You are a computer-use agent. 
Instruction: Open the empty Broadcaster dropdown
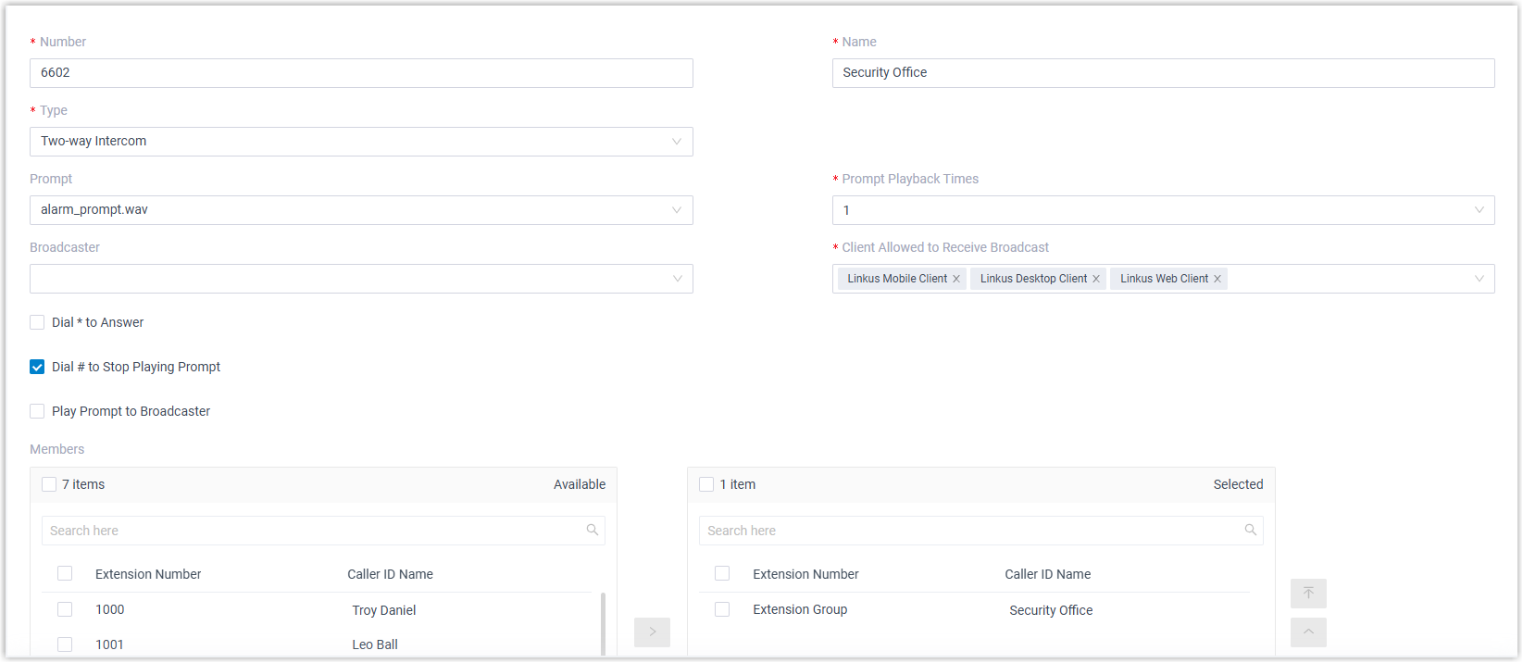tap(361, 279)
